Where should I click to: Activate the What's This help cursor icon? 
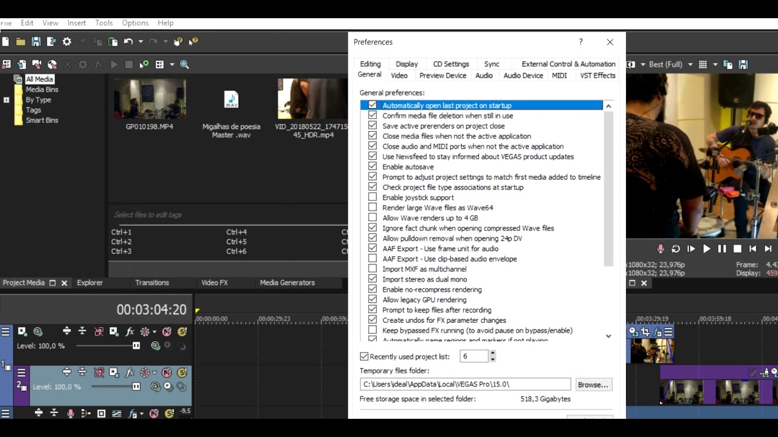(x=193, y=42)
